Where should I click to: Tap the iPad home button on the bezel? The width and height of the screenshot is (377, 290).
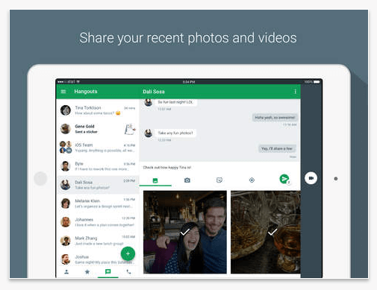[x=40, y=178]
